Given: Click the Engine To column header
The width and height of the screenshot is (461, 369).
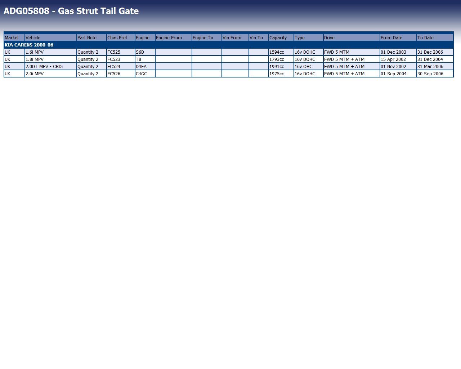Looking at the screenshot, I should pyautogui.click(x=207, y=37).
